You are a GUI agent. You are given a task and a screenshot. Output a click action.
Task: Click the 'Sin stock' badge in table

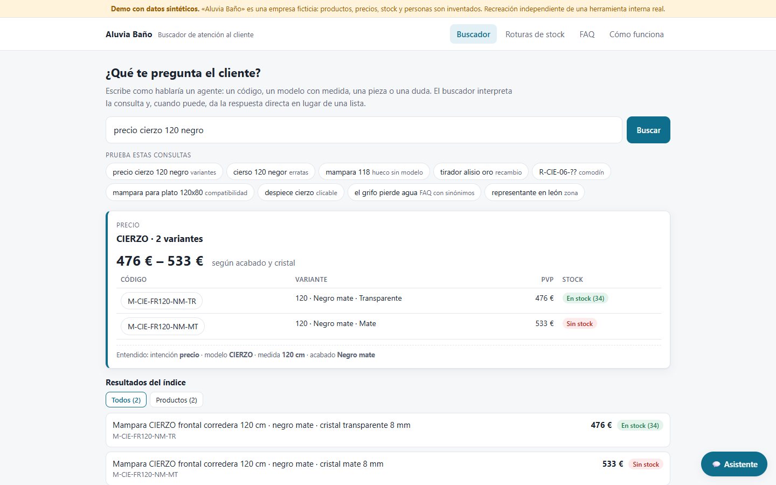579,323
